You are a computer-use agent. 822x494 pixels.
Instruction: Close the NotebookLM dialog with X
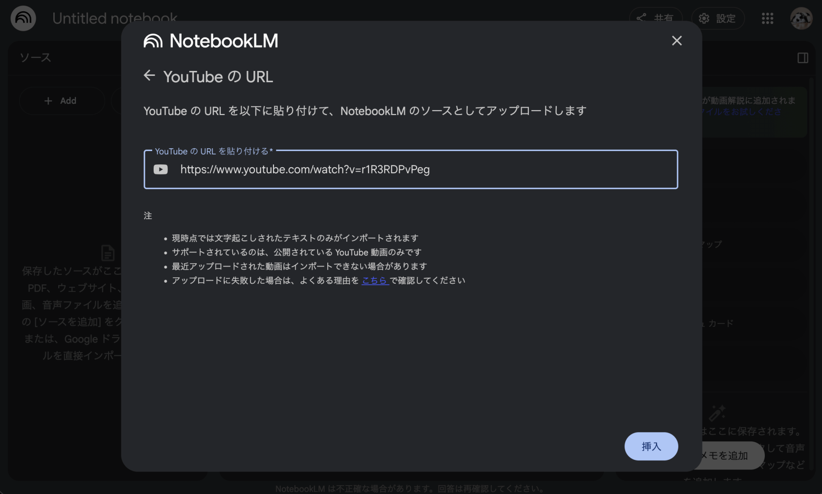[x=677, y=41]
